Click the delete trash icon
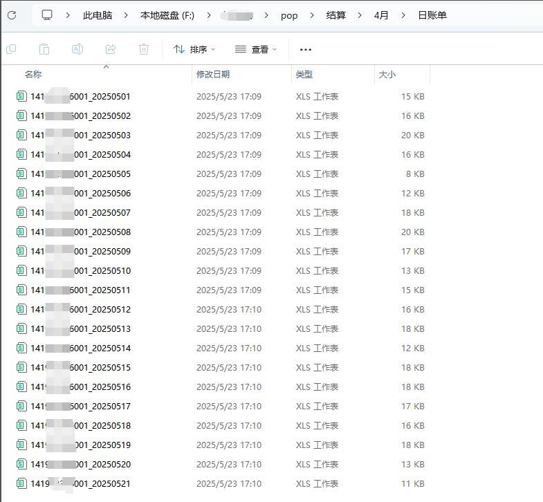 point(144,50)
